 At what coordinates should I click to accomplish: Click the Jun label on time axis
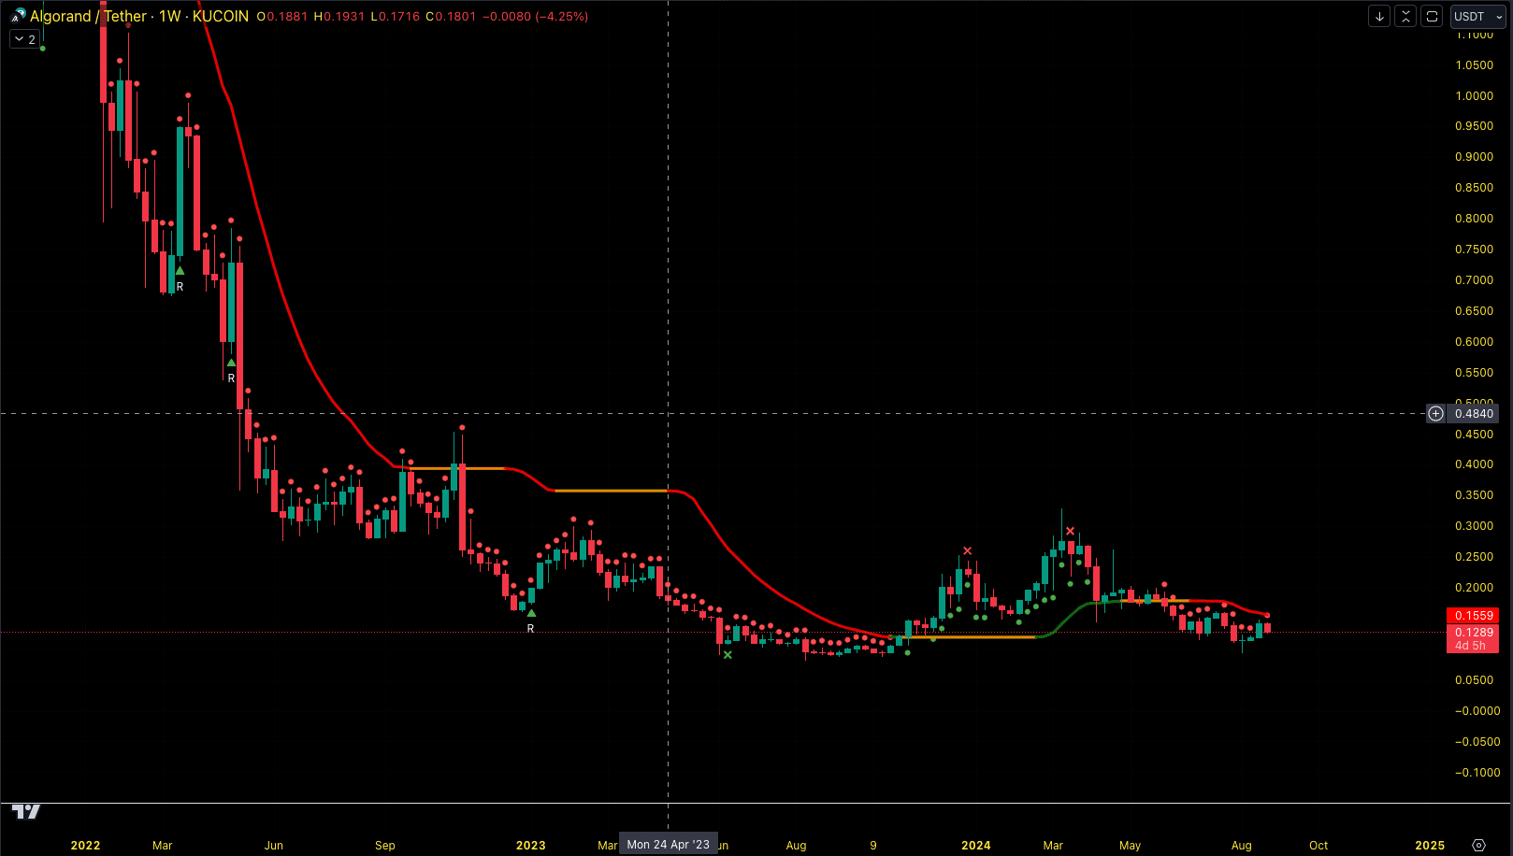click(274, 845)
